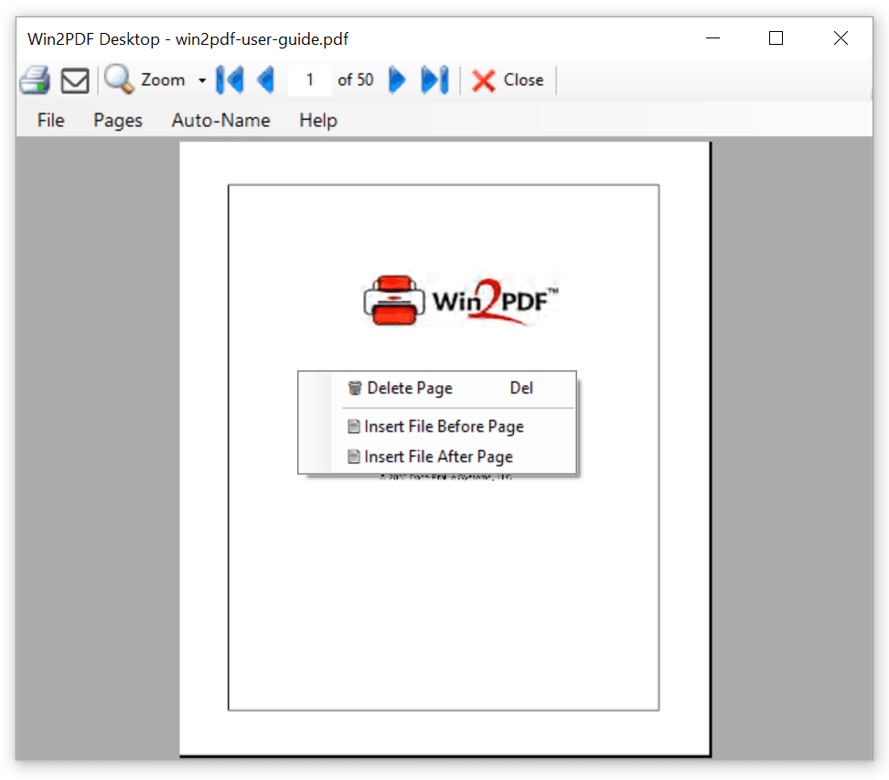This screenshot has width=889, height=780.
Task: Jump to last page using the navigation icon
Action: tap(434, 80)
